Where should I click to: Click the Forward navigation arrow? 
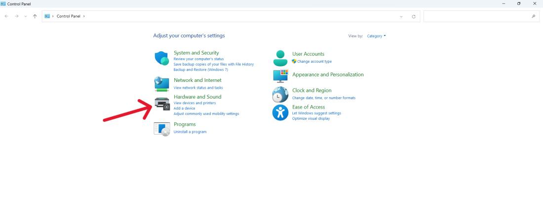click(x=16, y=16)
